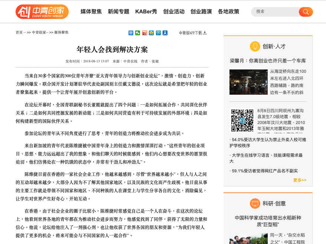This screenshot has width=326, height=244.
Task: Open the 新闻专题 navigation item
Action: pos(118,12)
